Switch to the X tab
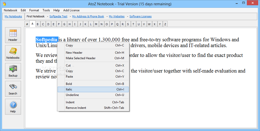 [x=154, y=24]
